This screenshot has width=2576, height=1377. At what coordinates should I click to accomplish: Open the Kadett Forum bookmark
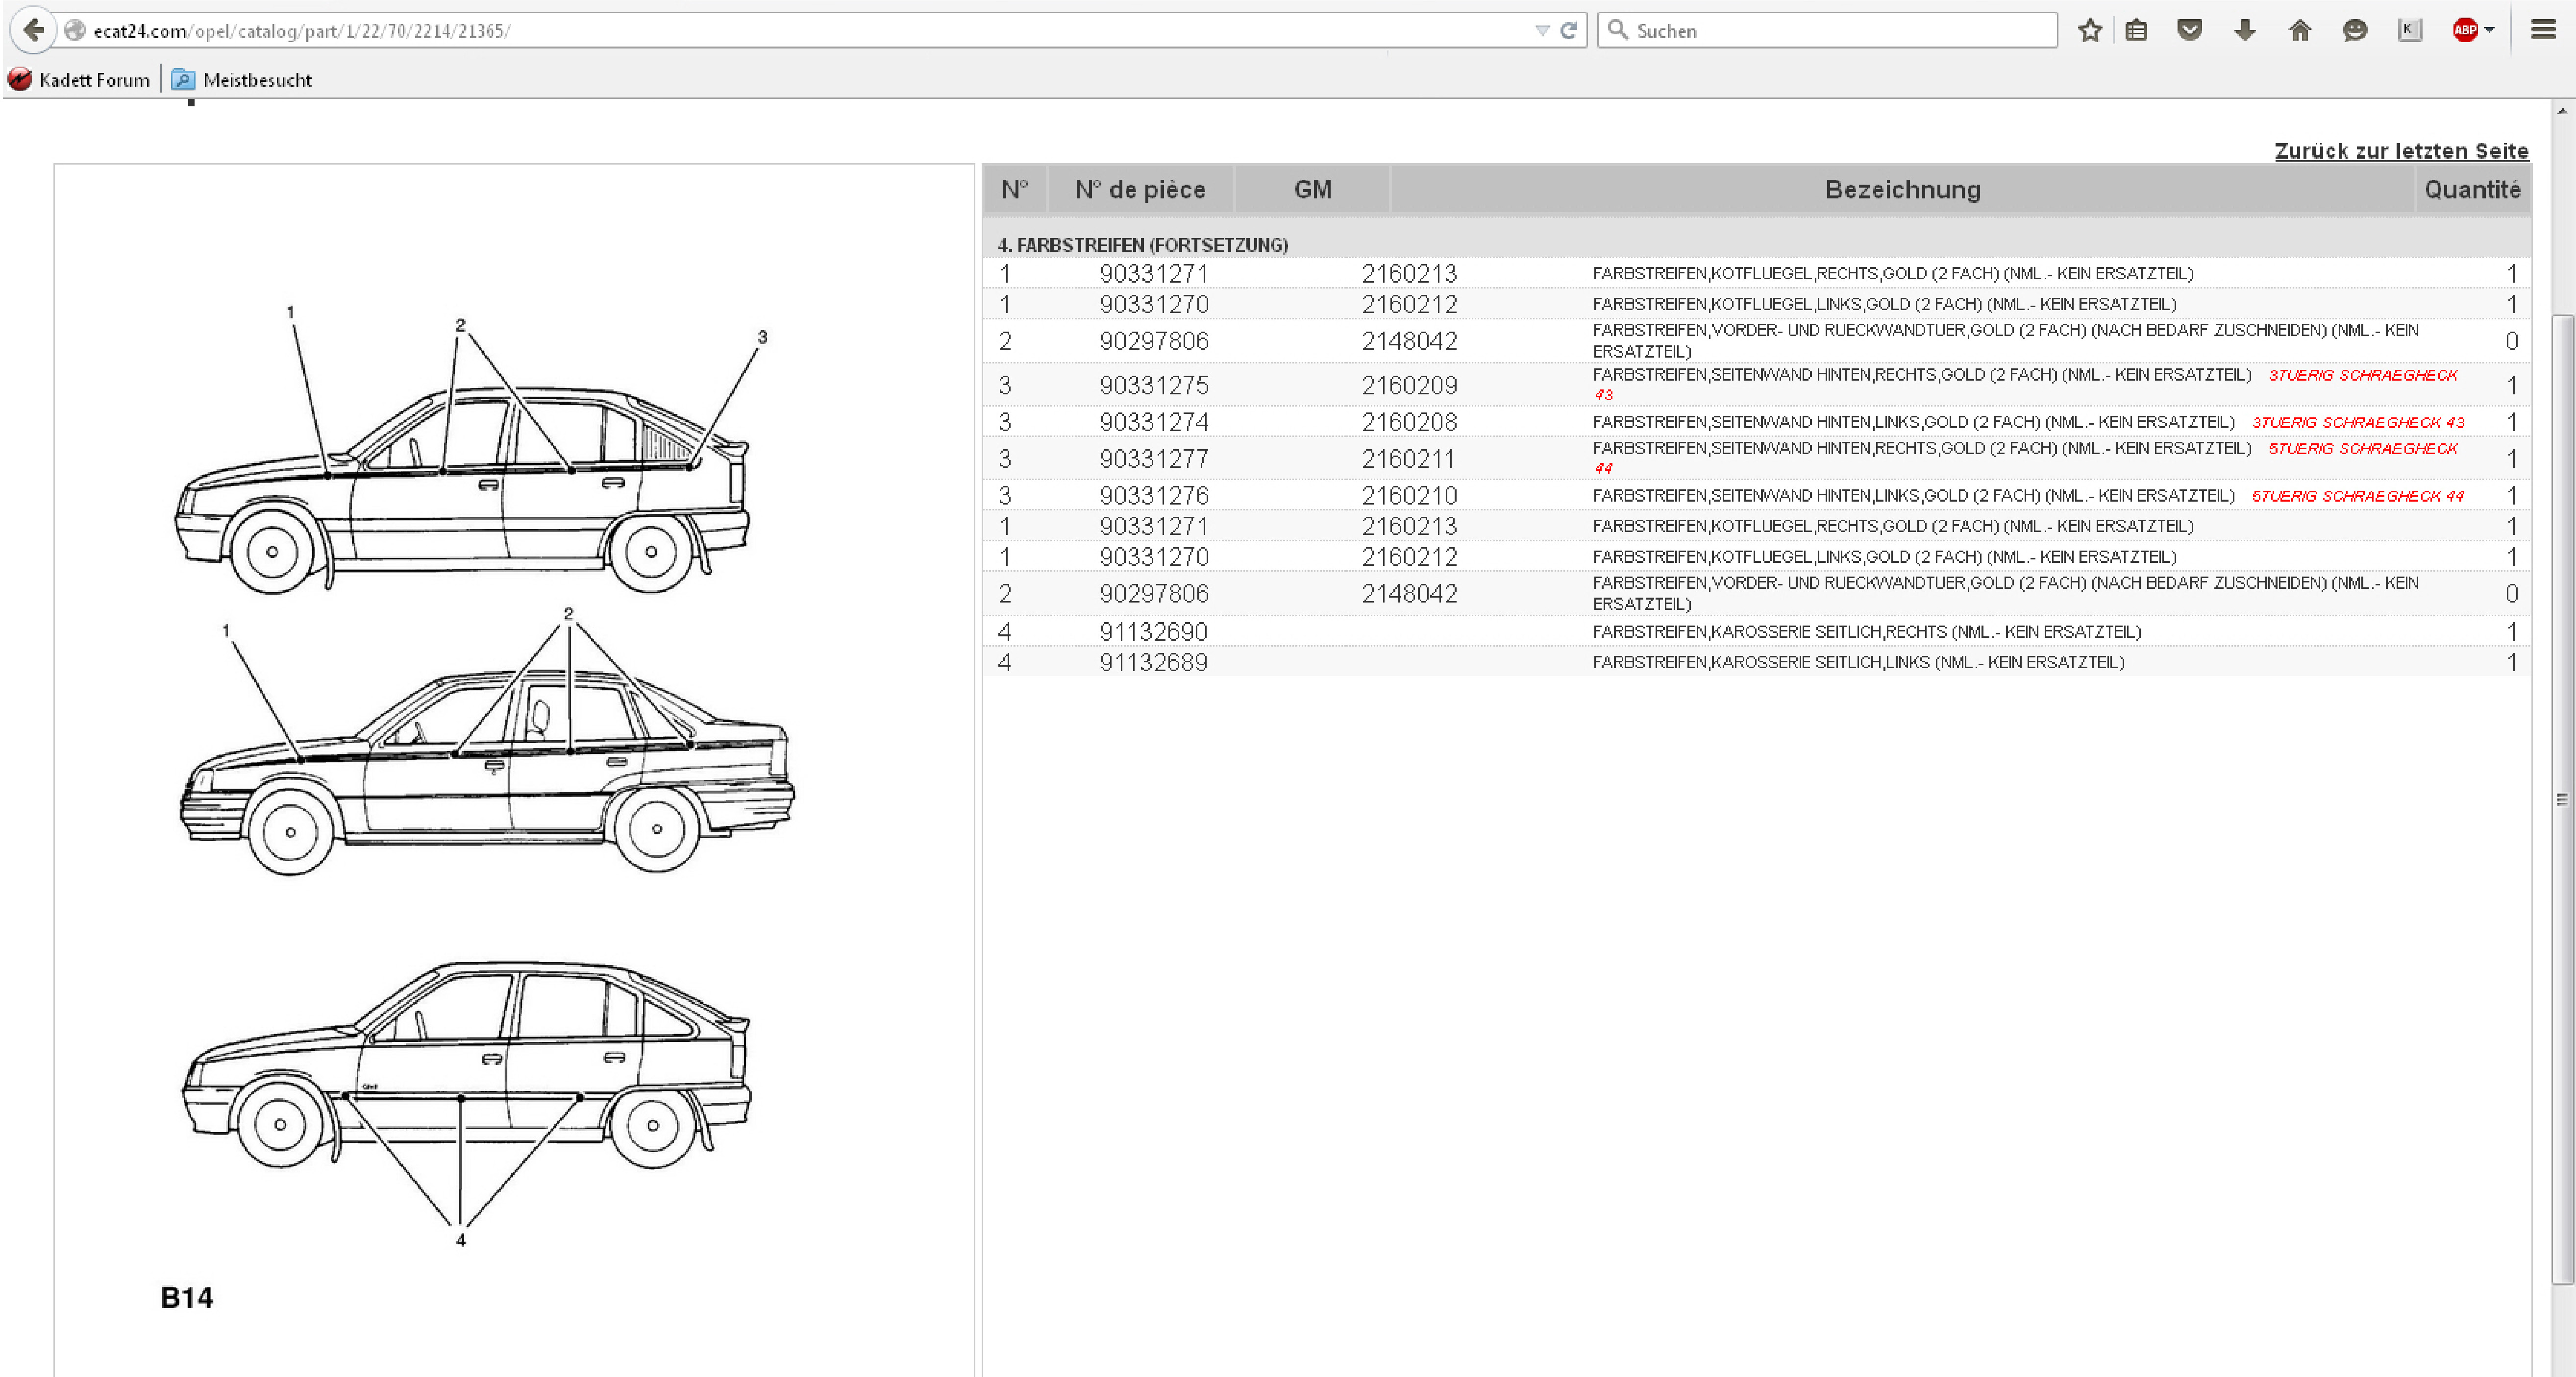tap(80, 80)
